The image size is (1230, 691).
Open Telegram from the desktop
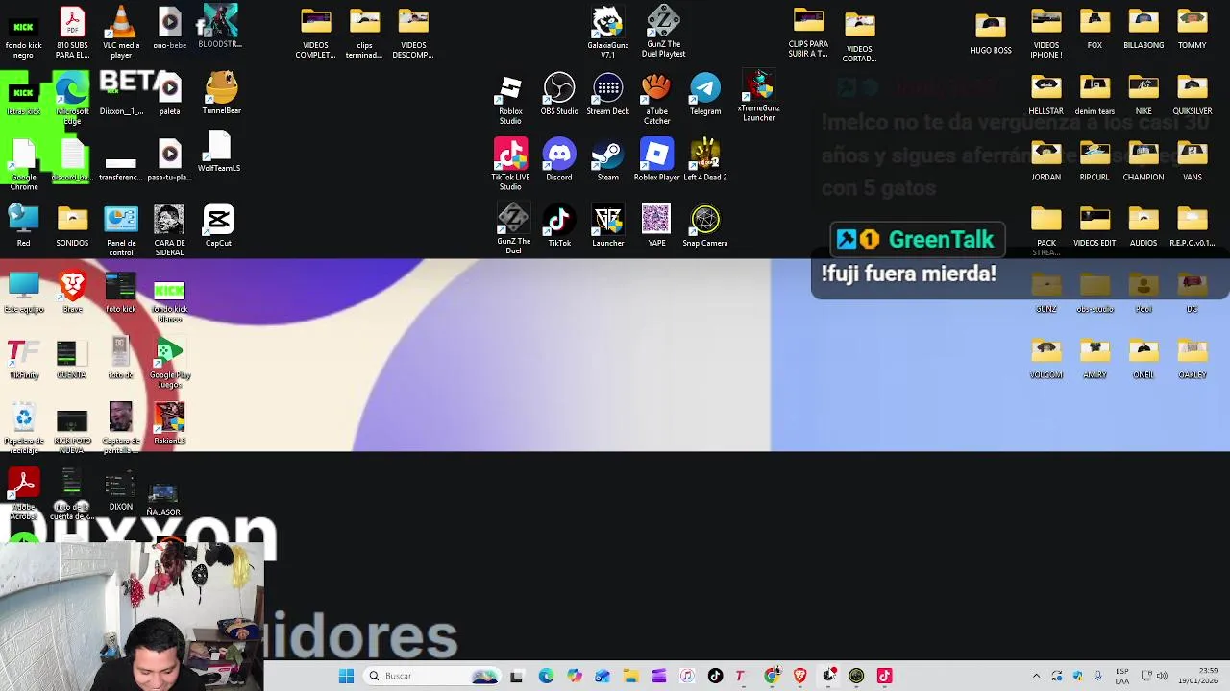point(705,95)
